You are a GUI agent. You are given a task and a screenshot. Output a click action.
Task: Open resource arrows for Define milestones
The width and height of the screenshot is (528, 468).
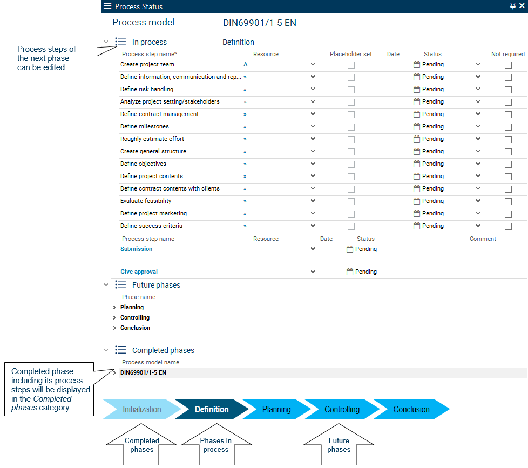[x=245, y=127]
